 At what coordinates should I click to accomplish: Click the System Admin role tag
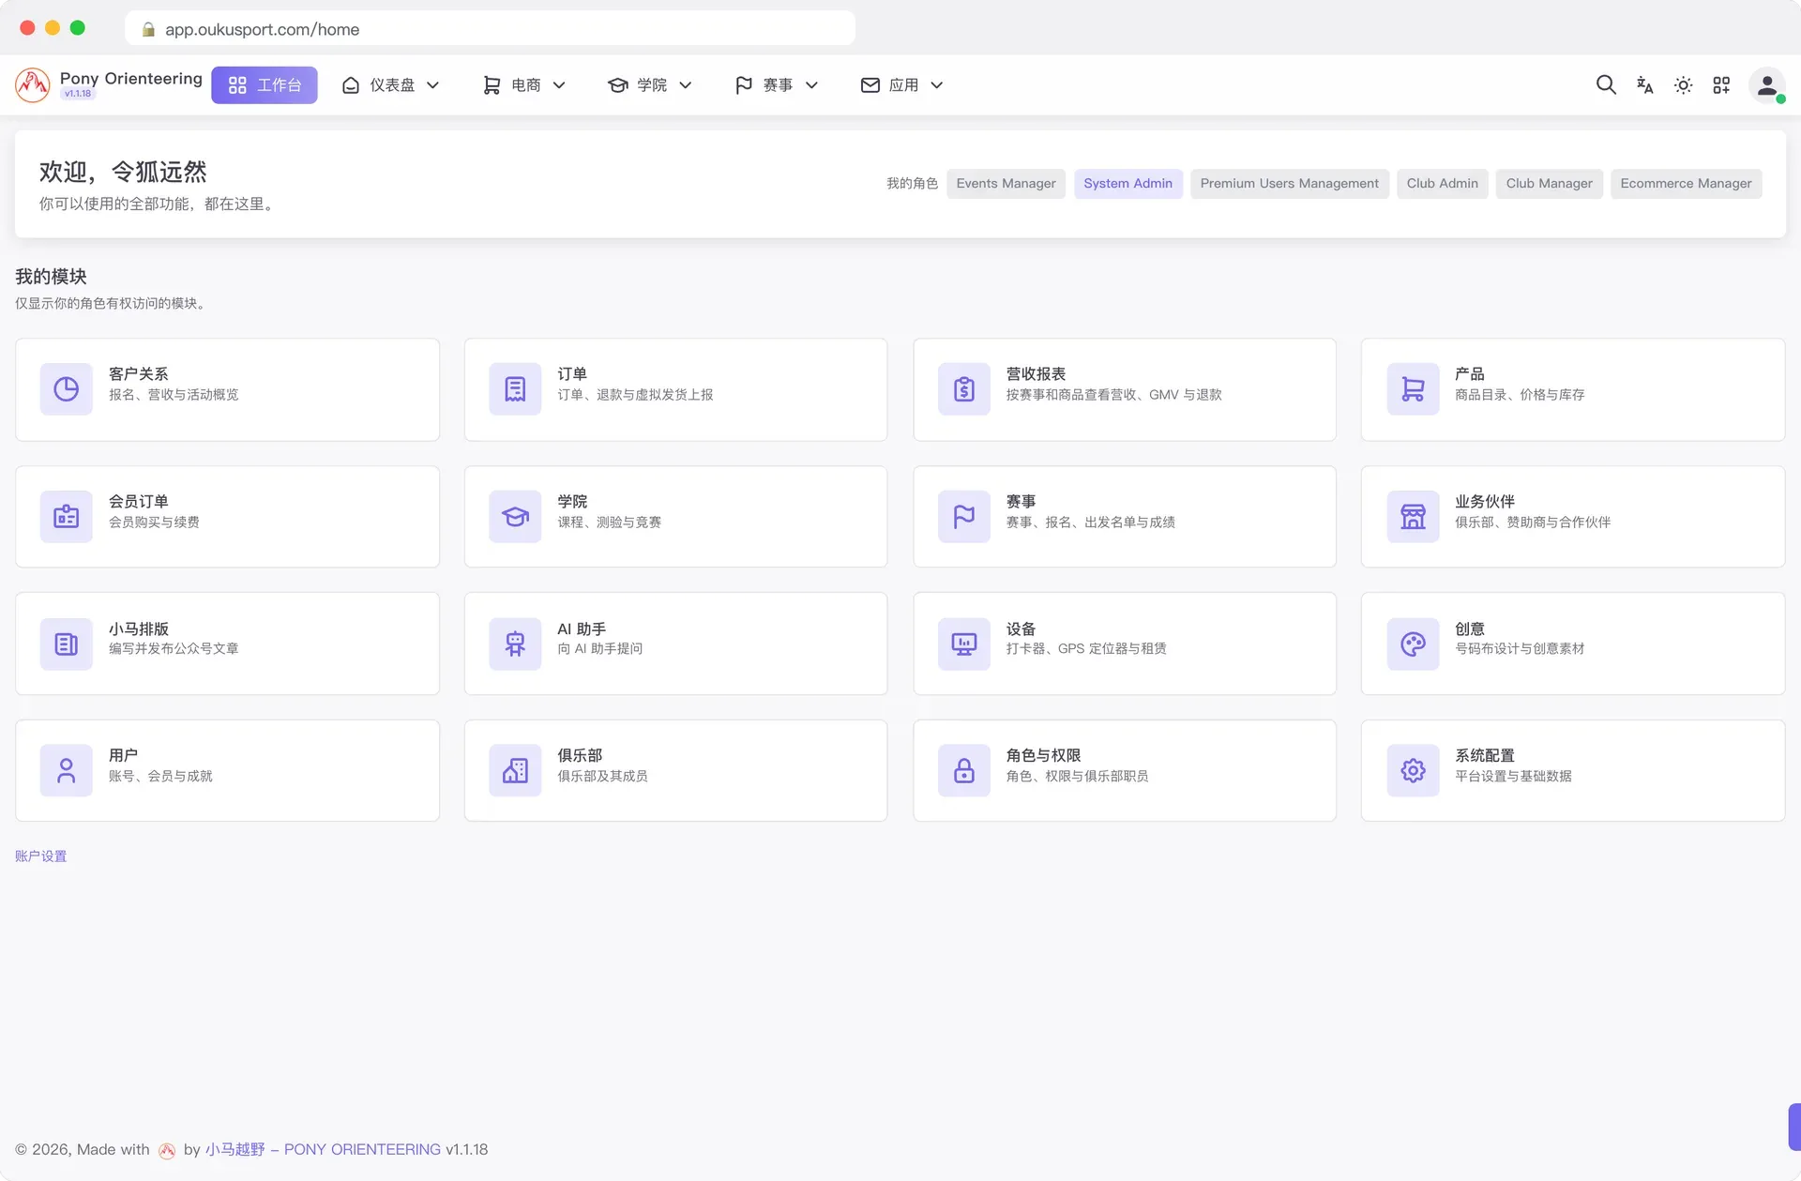click(x=1128, y=184)
